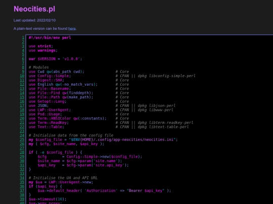Image resolution: width=273 pixels, height=204 pixels.
Task: Click 'use Config::Simple;' statement
Action: (50, 76)
